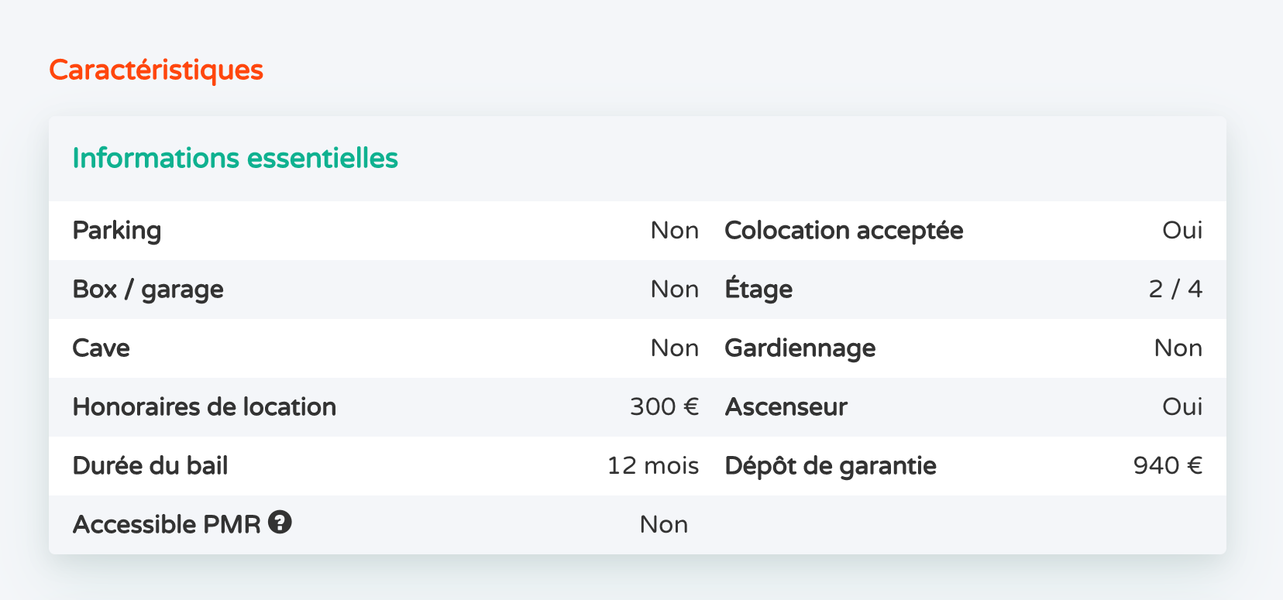Screen dimensions: 1283x600
Task: Select the 940 € deposit value
Action: 1168,466
